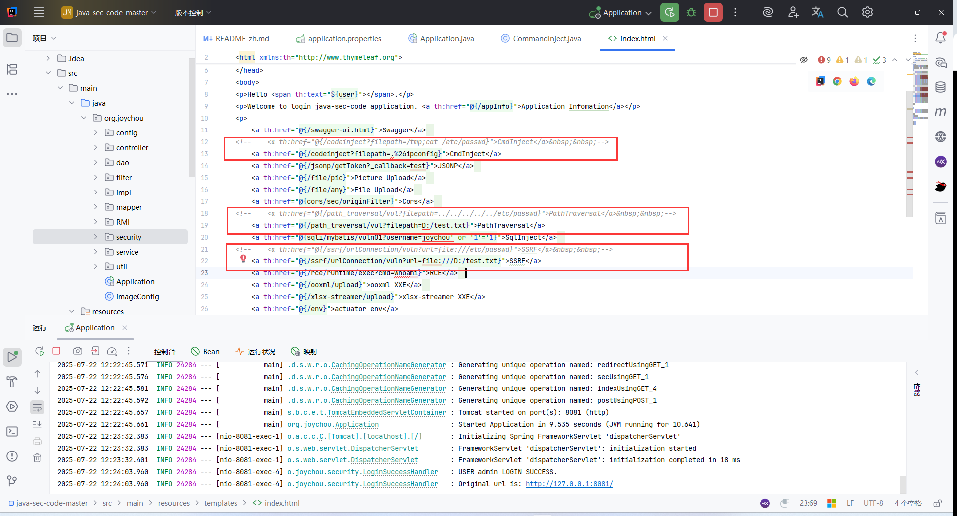
Task: Expand the .idea folder
Action: (48, 59)
